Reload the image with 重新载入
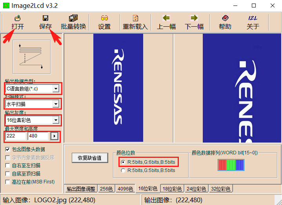 click(135, 22)
